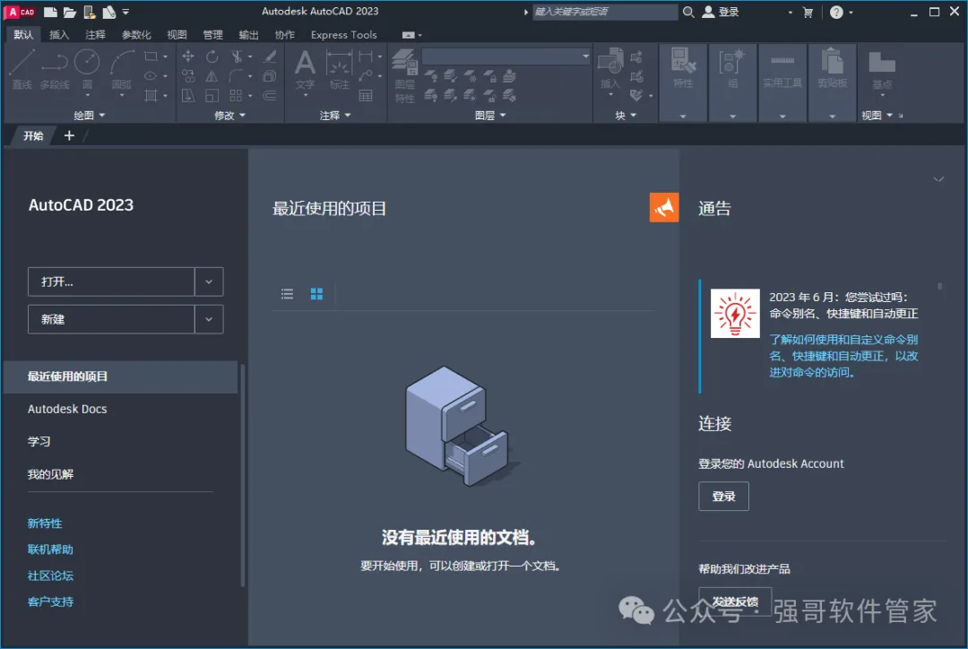The height and width of the screenshot is (649, 968).
Task: Select the 开始 start document tab
Action: pos(33,136)
